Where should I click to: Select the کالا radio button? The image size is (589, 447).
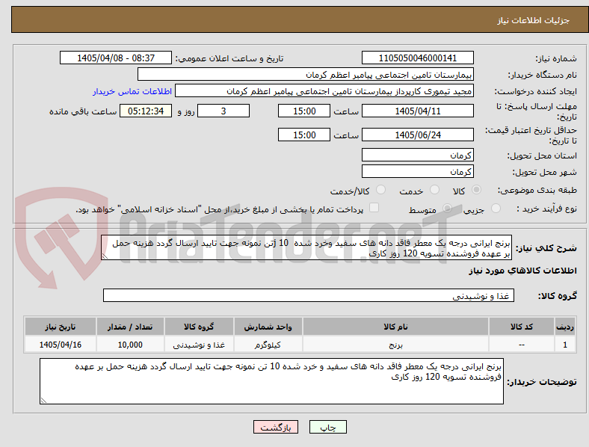click(476, 190)
